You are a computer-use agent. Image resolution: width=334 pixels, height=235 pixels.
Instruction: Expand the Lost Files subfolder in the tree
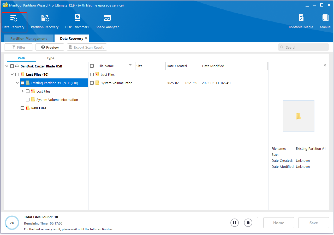pyautogui.click(x=22, y=91)
